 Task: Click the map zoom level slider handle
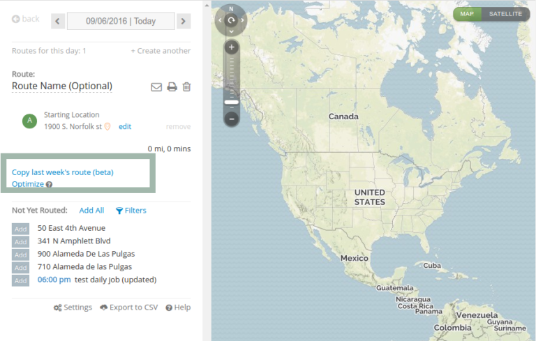[x=232, y=103]
